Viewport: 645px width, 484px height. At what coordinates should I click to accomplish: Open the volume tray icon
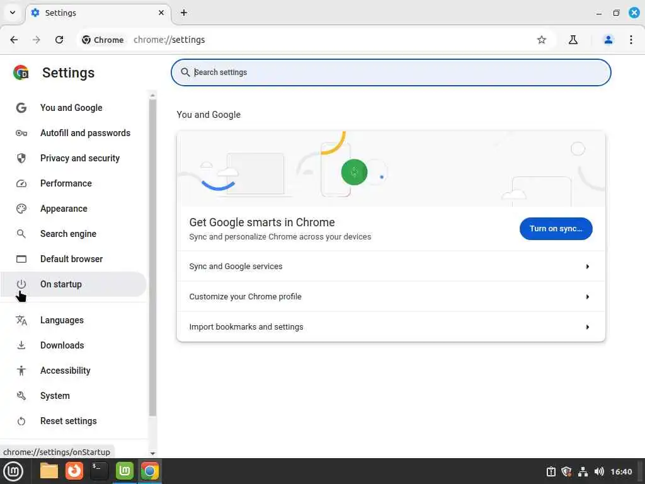(599, 471)
